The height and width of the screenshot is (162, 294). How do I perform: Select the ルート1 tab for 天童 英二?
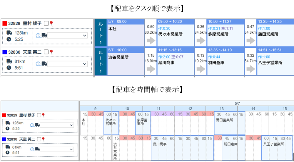[x=101, y=61]
